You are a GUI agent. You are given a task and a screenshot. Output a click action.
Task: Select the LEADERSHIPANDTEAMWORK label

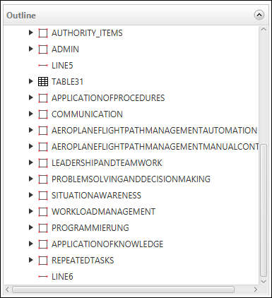(107, 163)
